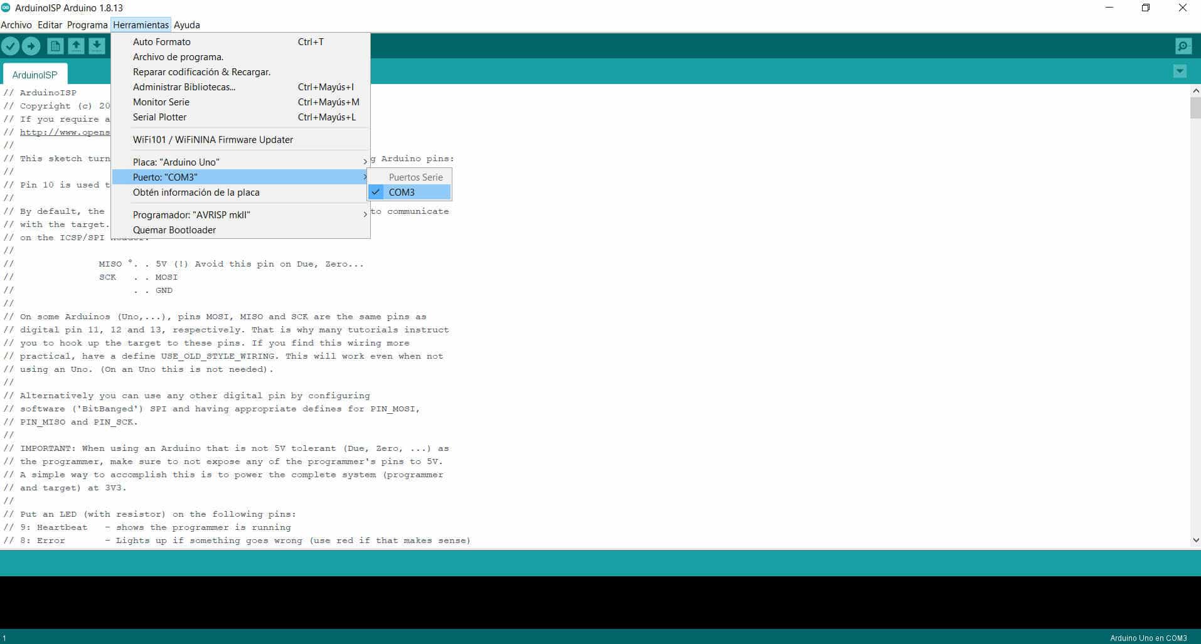Expand the Programador "AVRISP mkII" submenu
This screenshot has width=1201, height=644.
click(241, 214)
